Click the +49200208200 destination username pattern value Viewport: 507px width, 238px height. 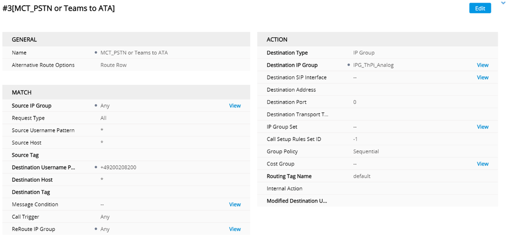(118, 167)
